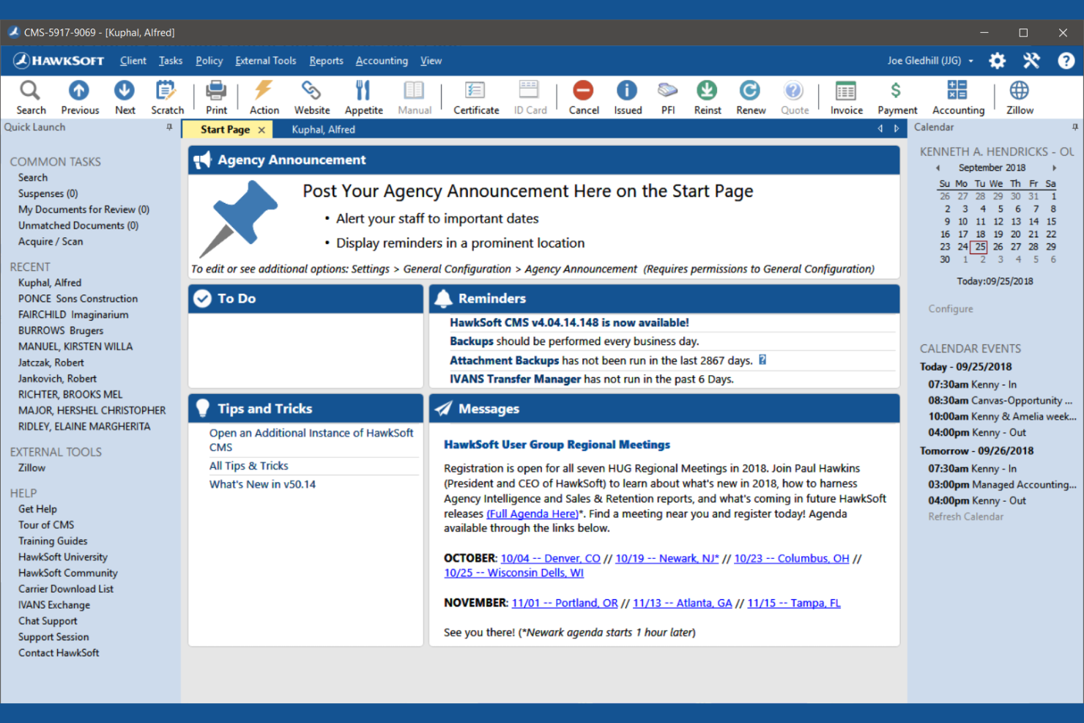Open the help question mark icon
The image size is (1084, 723).
click(1066, 61)
